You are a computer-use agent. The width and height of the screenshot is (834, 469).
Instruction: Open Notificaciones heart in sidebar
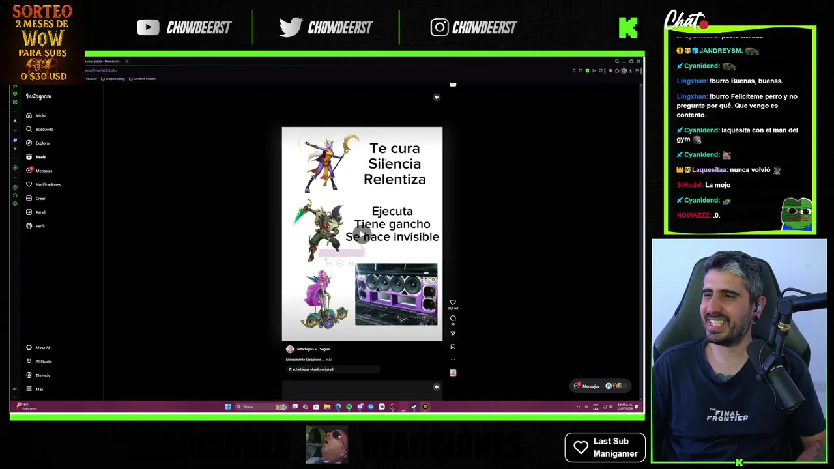(43, 184)
